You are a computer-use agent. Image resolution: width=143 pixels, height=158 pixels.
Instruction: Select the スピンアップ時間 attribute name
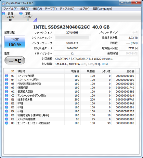tap(26, 76)
